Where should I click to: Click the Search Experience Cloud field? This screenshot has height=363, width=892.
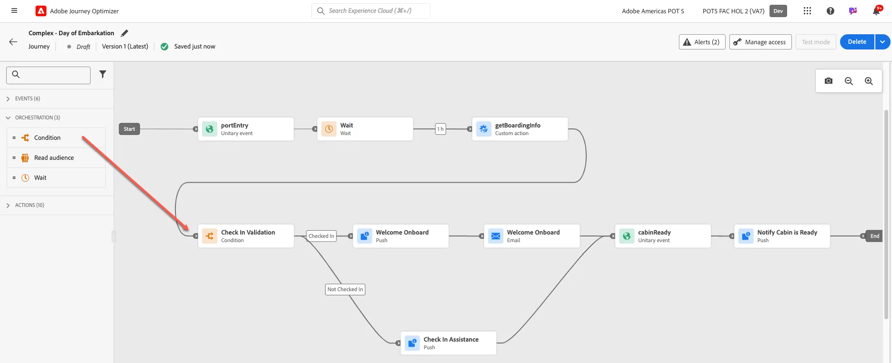(x=371, y=11)
